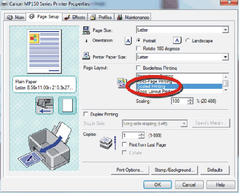Click the page layout list scrollbar thumb
Image resolution: width=239 pixels, height=193 pixels.
226,83
